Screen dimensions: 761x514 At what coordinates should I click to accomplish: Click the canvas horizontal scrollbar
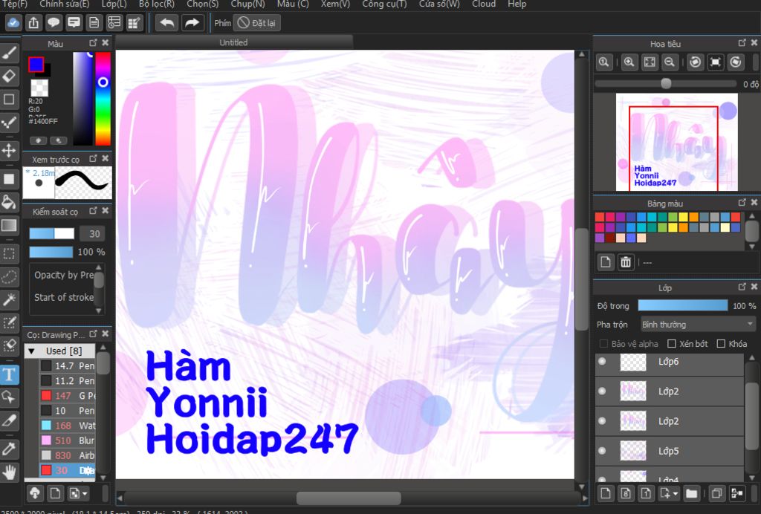349,498
